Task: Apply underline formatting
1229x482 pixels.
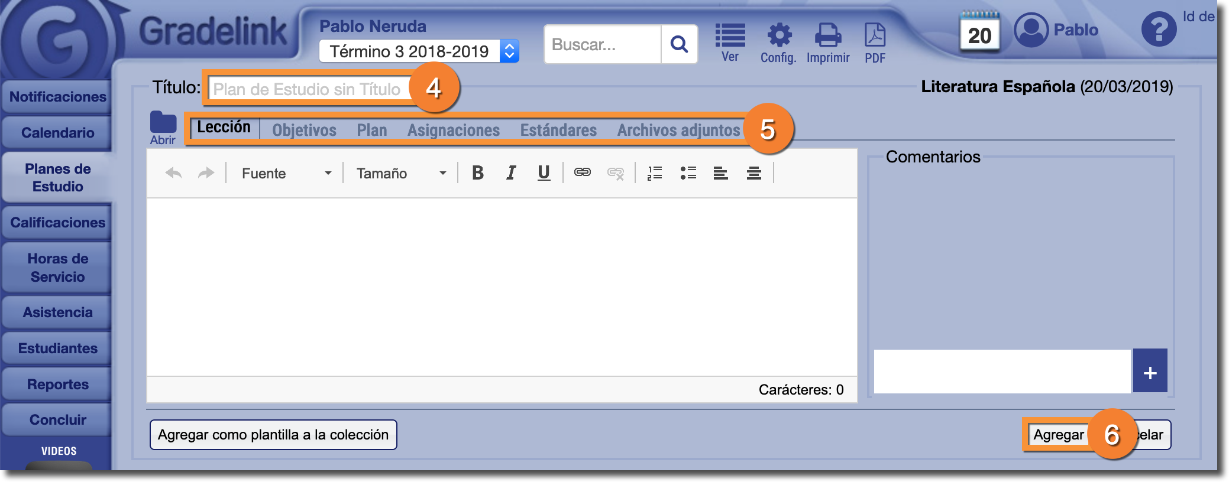Action: click(544, 173)
